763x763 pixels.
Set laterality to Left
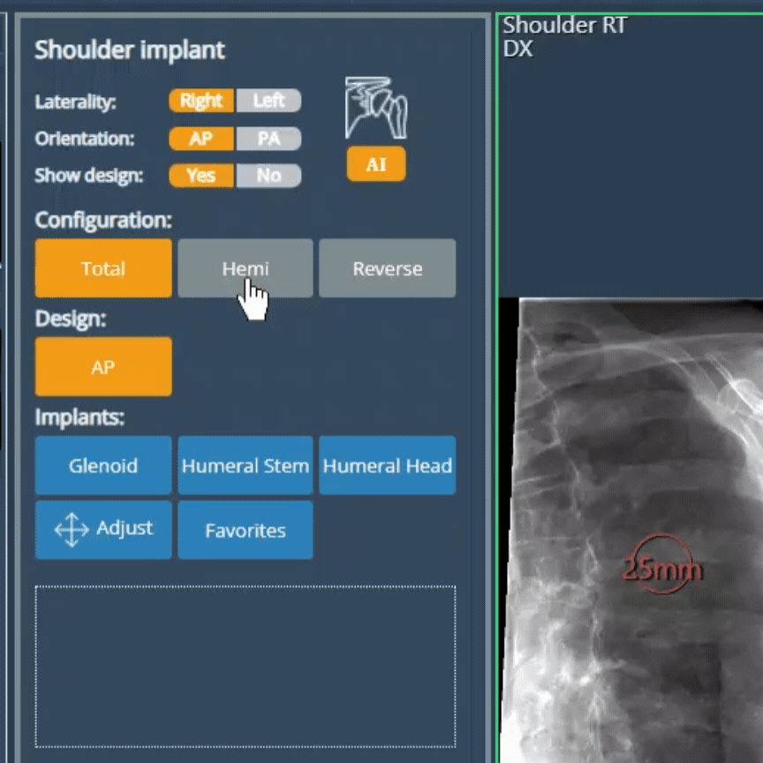click(268, 101)
